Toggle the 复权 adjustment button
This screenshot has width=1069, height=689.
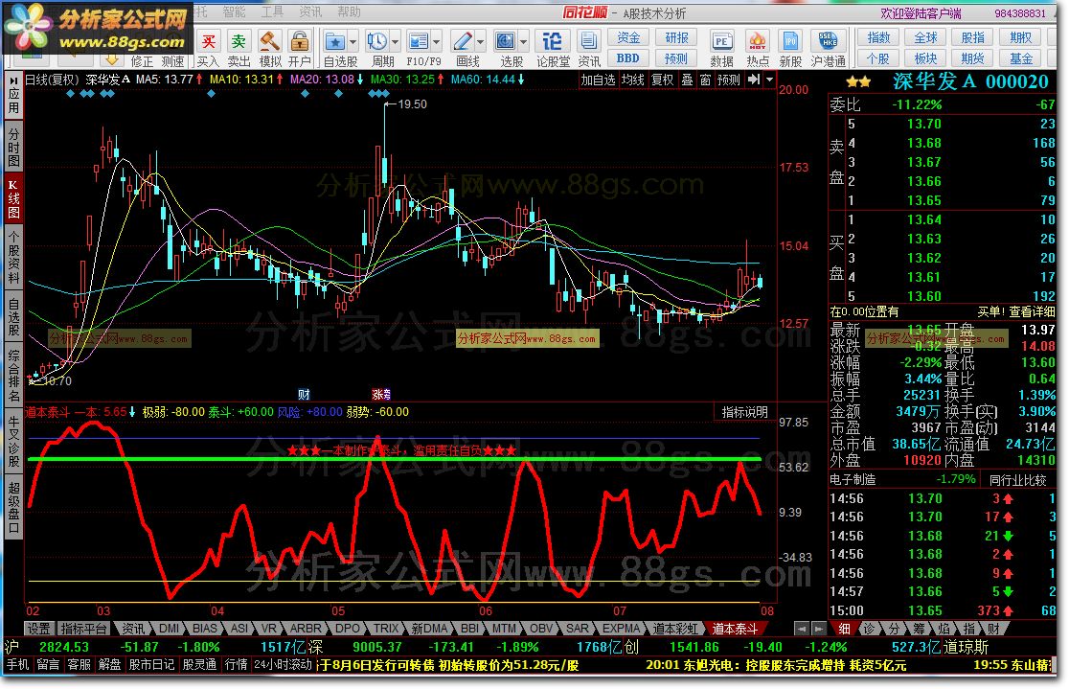[x=662, y=80]
